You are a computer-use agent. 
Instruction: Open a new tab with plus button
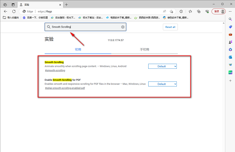67,5
